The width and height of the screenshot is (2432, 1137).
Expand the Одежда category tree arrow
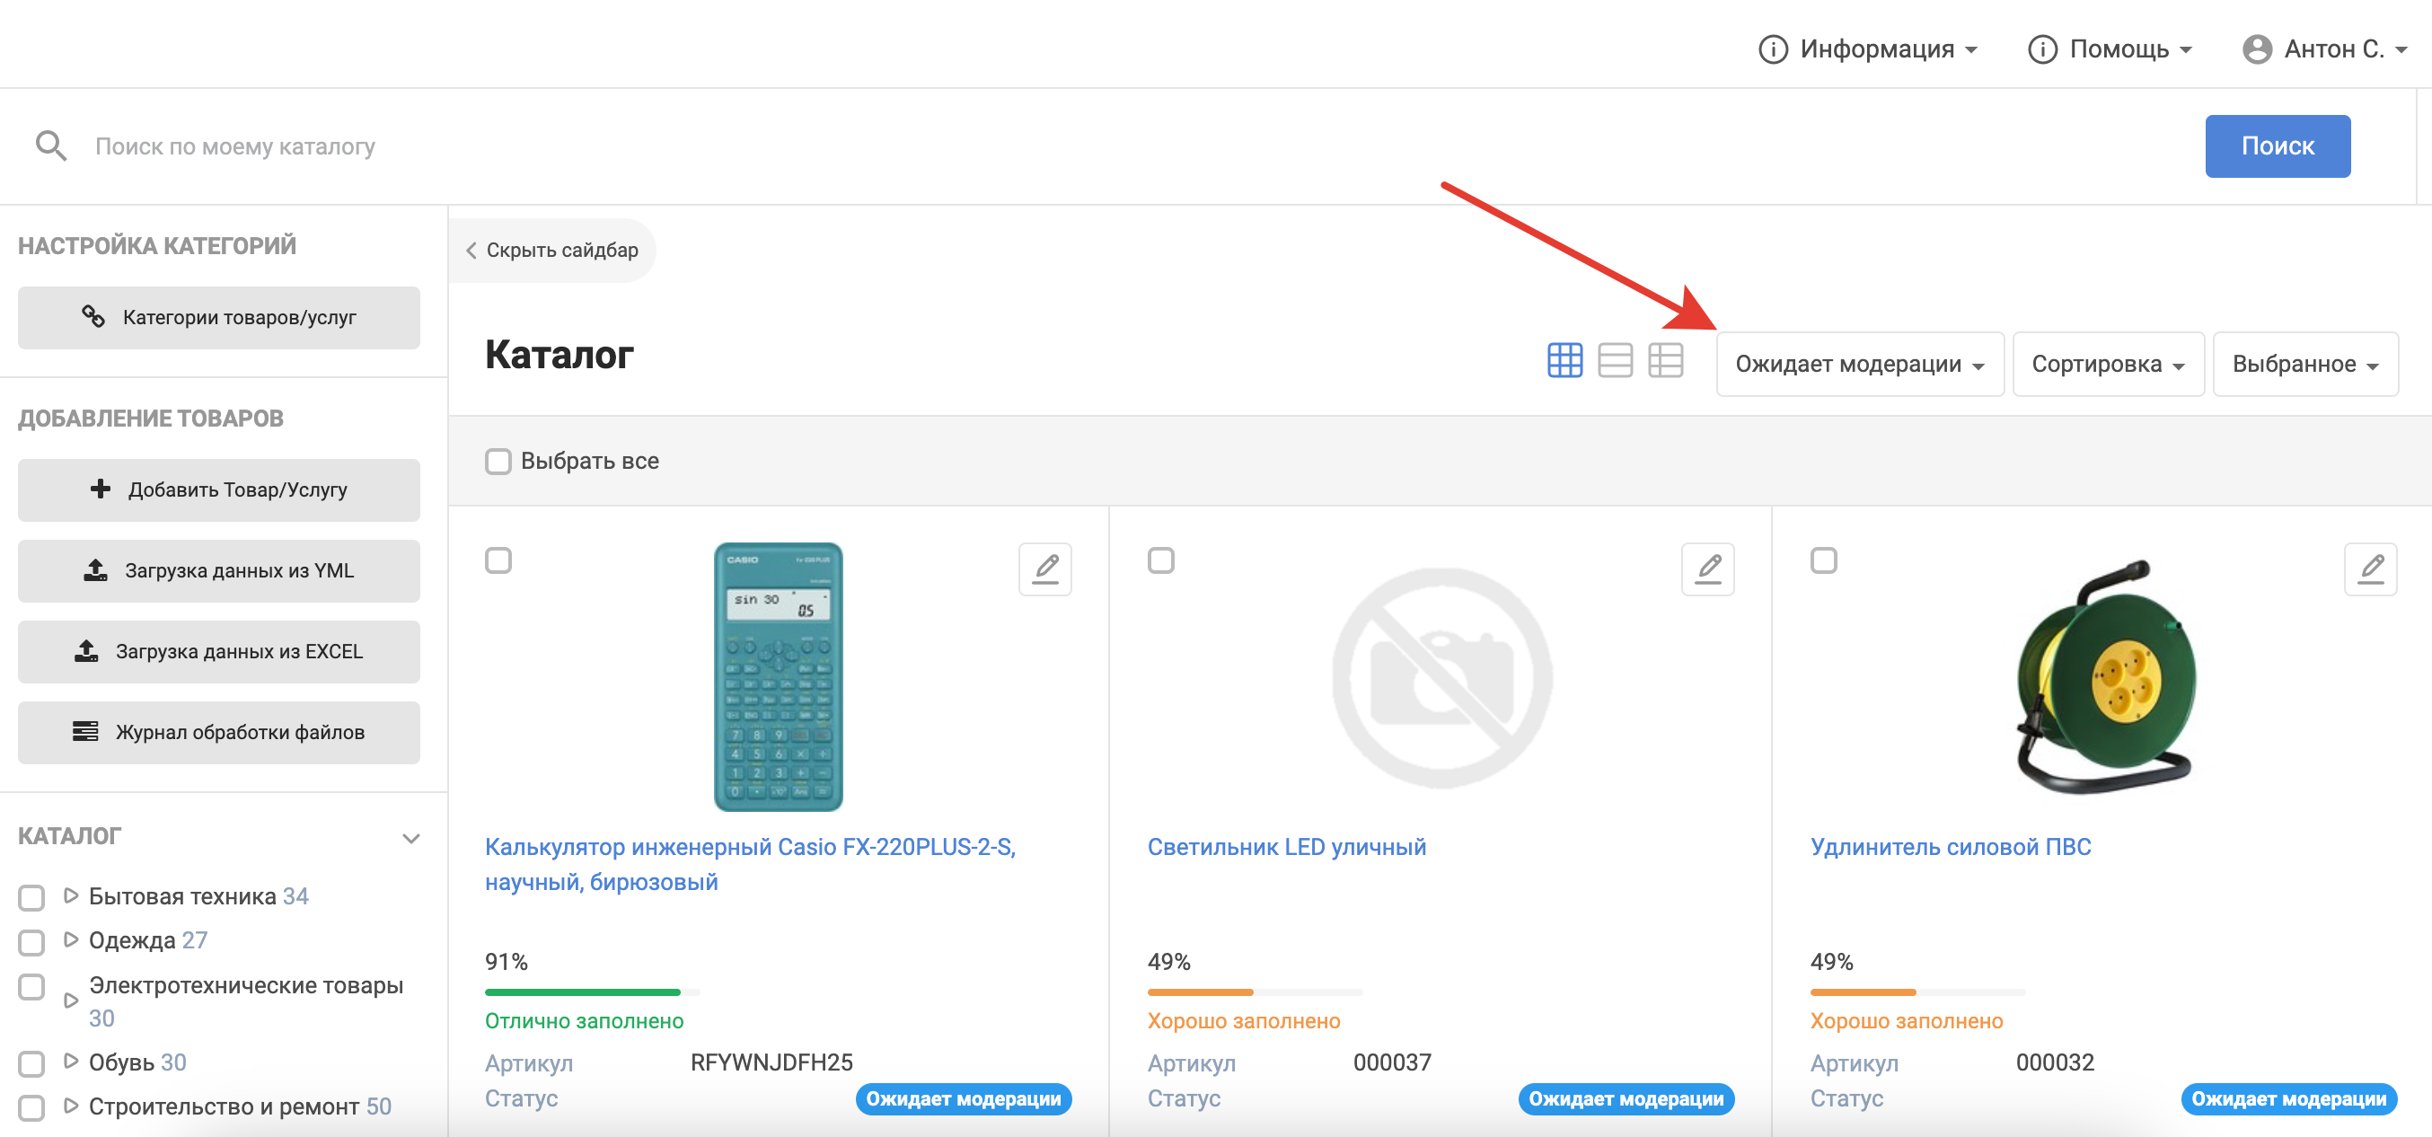tap(71, 939)
